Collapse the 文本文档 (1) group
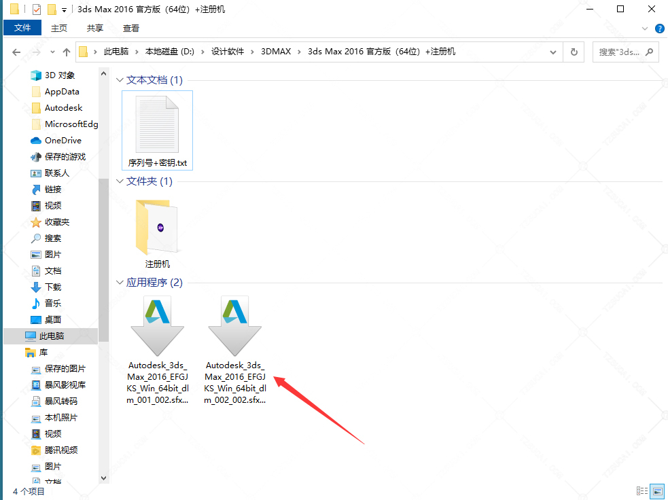The width and height of the screenshot is (668, 500). 120,79
